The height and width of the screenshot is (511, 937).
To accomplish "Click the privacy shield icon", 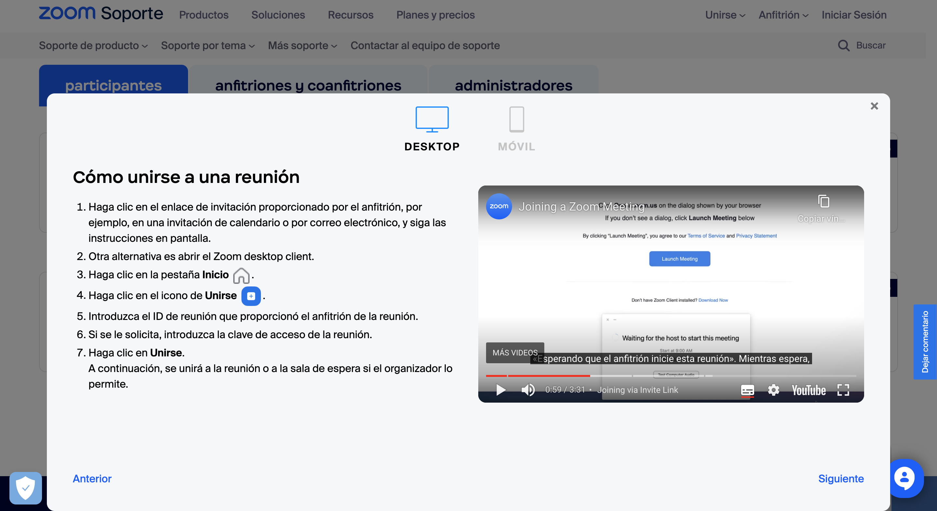I will [x=25, y=488].
